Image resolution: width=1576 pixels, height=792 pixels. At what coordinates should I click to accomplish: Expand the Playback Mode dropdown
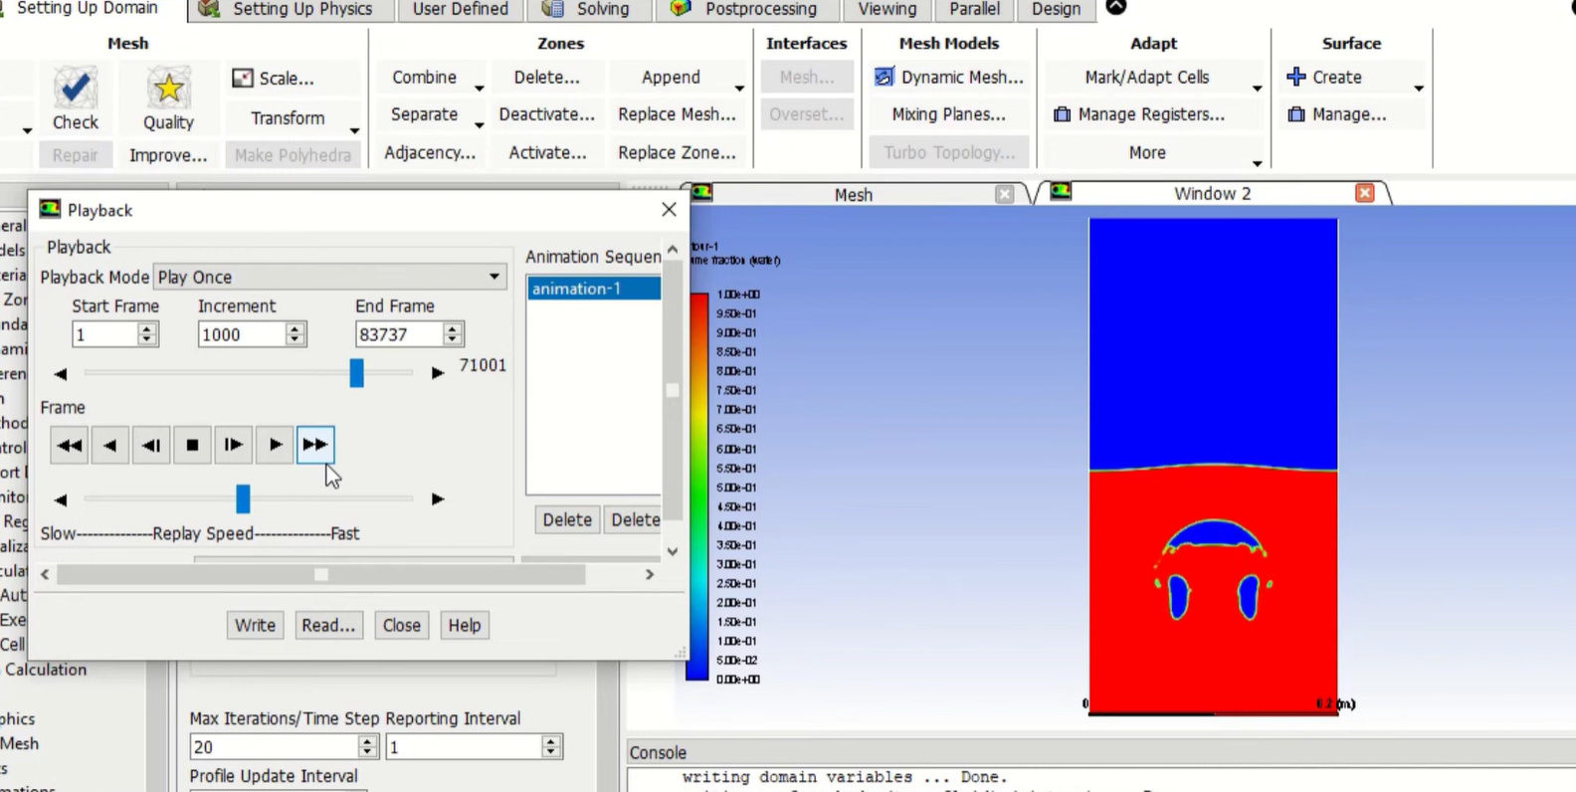493,277
